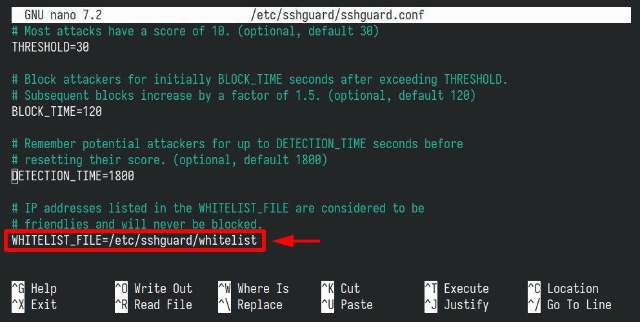Select the ^/ Go To Line shortcut
640x322 pixels.
click(x=570, y=305)
